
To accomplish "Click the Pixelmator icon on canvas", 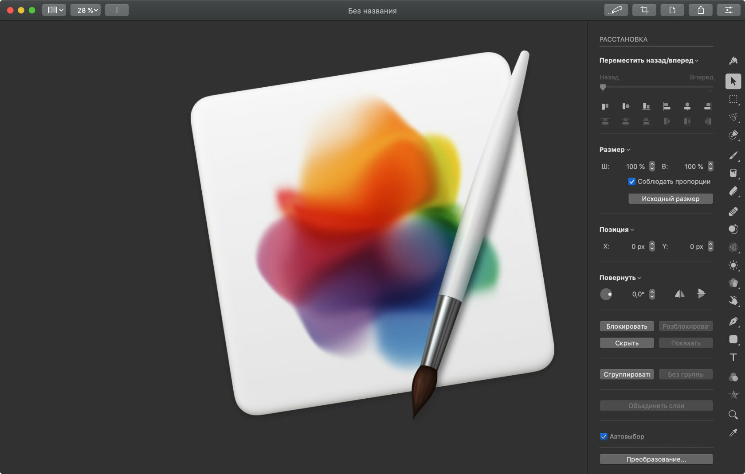I will point(372,235).
